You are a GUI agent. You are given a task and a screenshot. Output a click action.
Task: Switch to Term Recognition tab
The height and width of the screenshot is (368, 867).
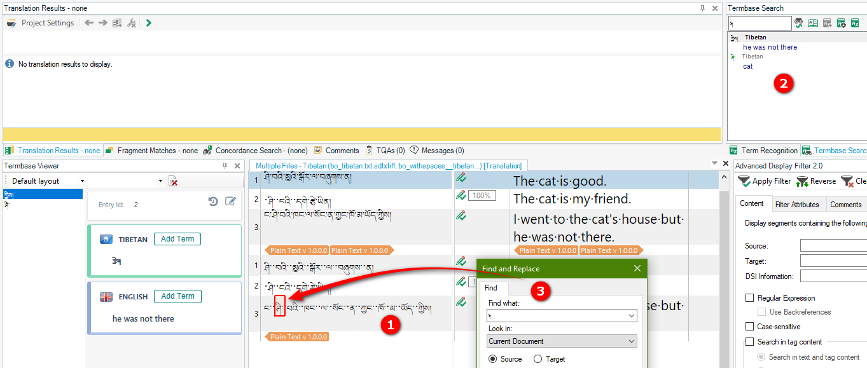pyautogui.click(x=763, y=151)
